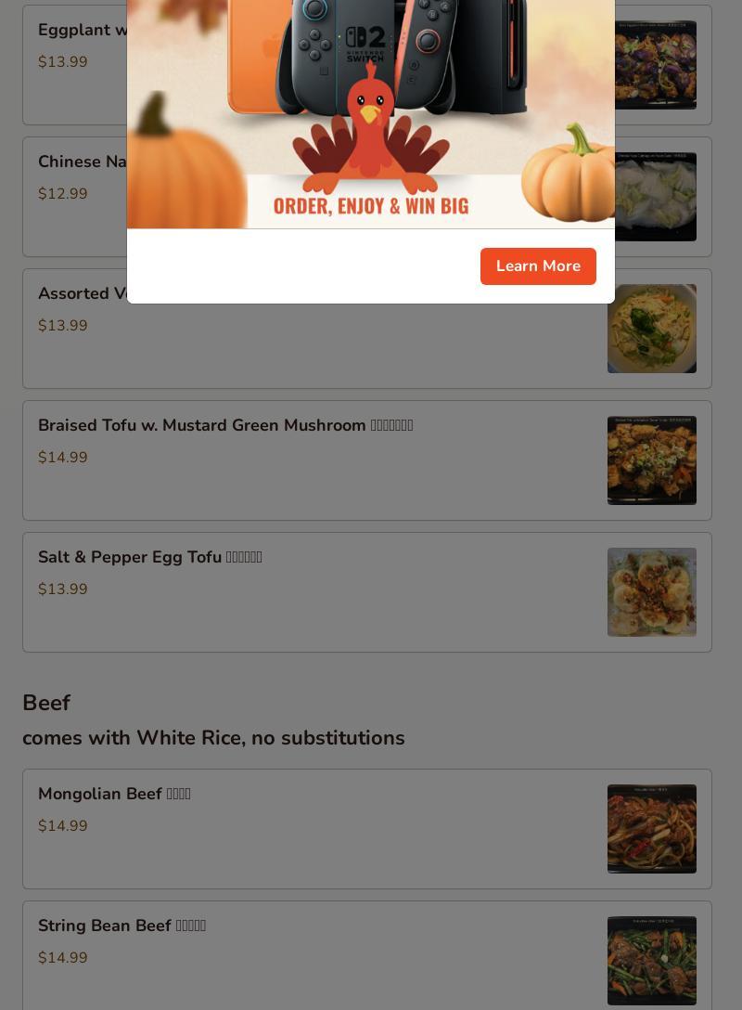View the String Bean Beef dish photo
The image size is (742, 1010).
click(x=652, y=961)
